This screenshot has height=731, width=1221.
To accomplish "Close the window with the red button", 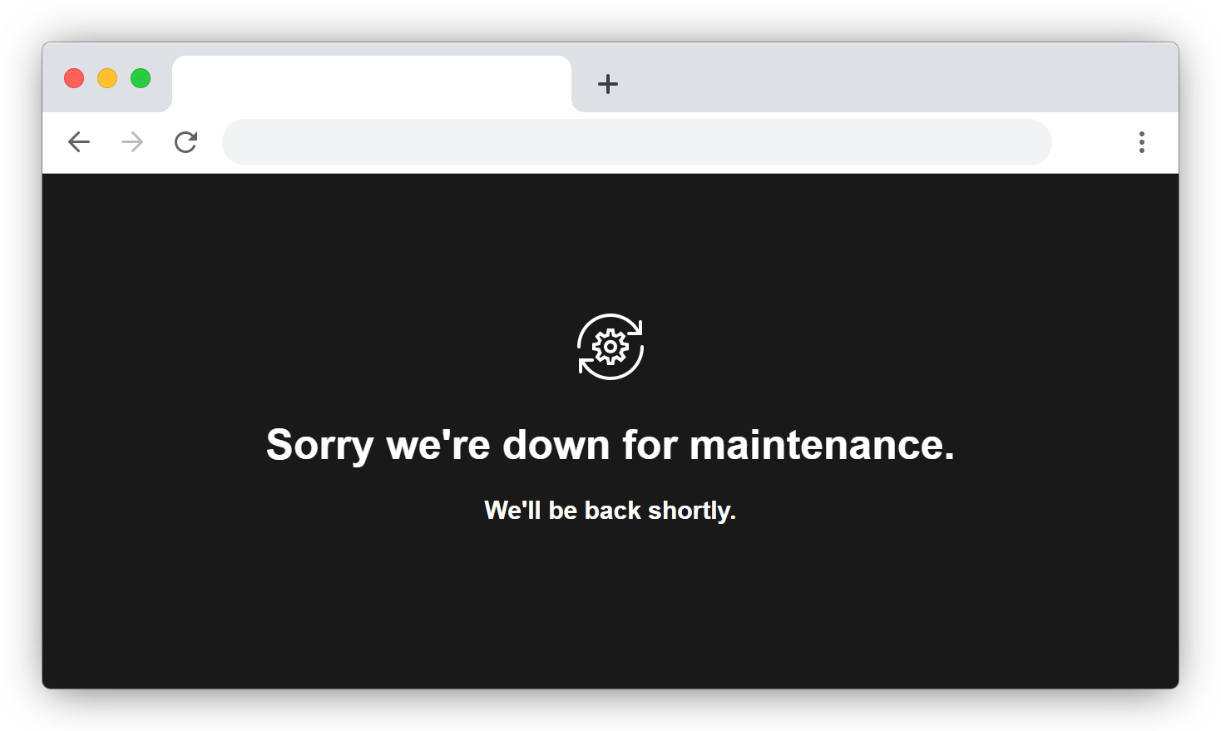I will (74, 78).
